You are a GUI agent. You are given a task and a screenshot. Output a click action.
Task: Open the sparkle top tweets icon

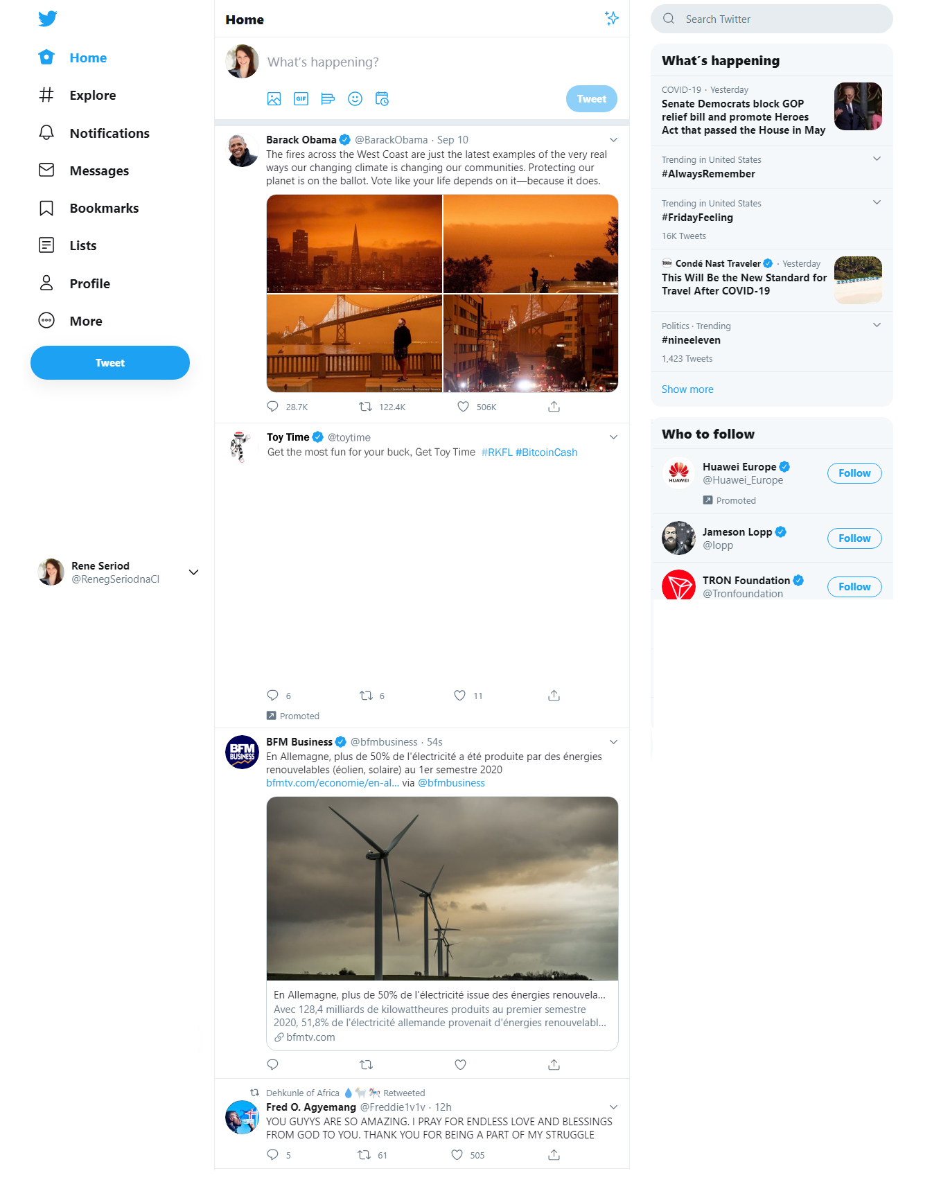[611, 19]
